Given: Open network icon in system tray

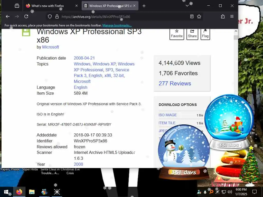Looking at the screenshot, I should [224, 192].
